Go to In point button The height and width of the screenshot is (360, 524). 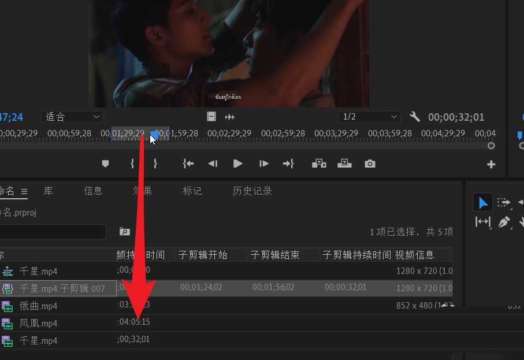(x=188, y=164)
